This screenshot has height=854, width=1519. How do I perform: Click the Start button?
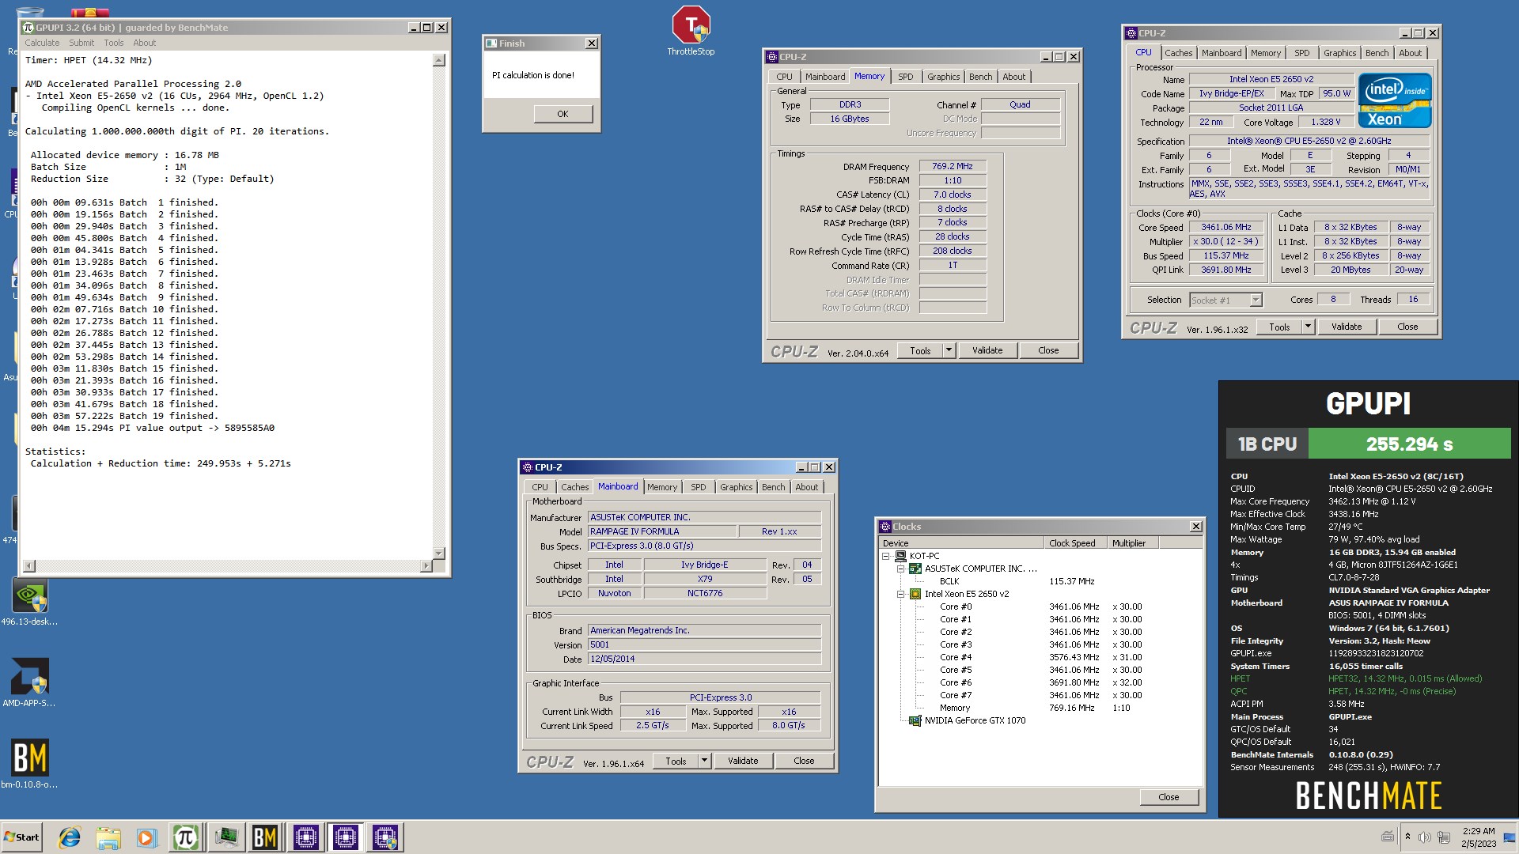[x=21, y=837]
